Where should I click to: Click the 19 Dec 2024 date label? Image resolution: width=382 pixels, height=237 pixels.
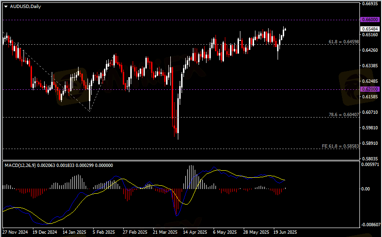point(45,232)
